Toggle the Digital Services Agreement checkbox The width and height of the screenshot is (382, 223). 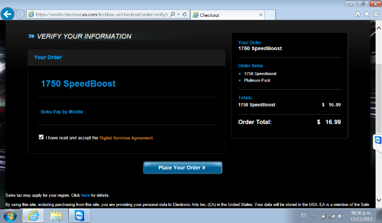pos(41,137)
